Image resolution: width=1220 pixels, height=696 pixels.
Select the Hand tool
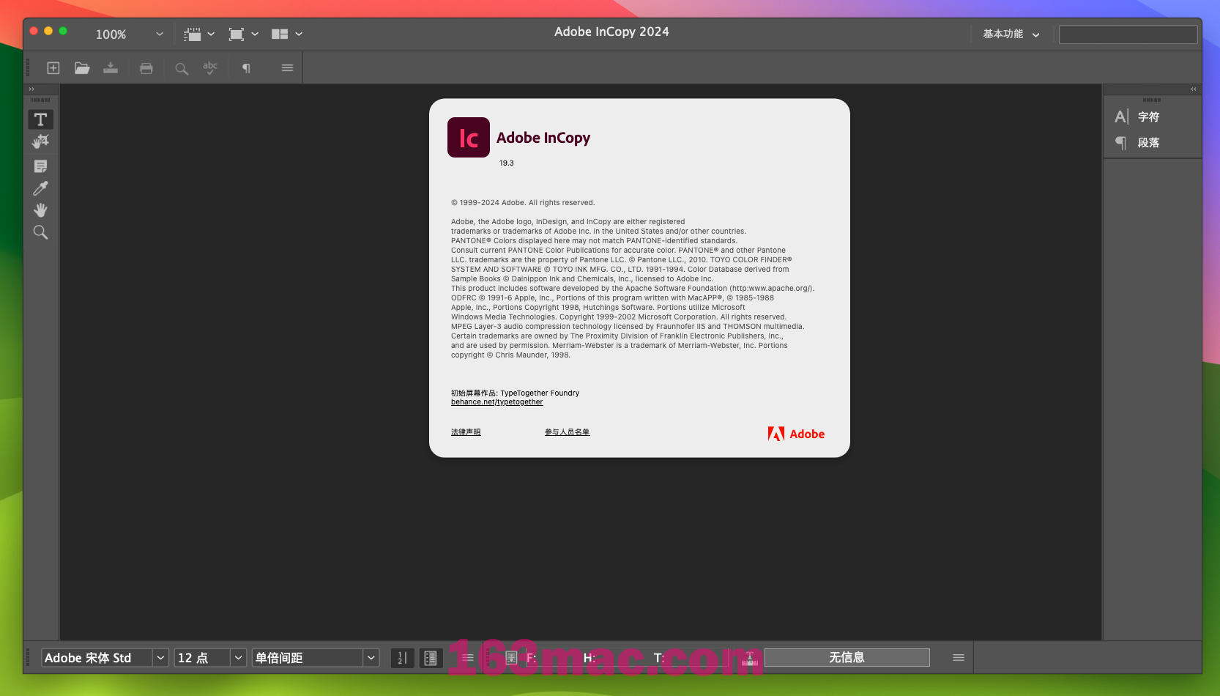click(40, 210)
